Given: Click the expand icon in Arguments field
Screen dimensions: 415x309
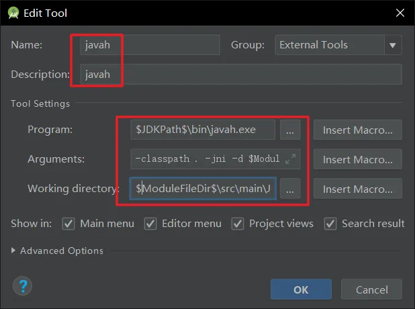Looking at the screenshot, I should click(290, 160).
